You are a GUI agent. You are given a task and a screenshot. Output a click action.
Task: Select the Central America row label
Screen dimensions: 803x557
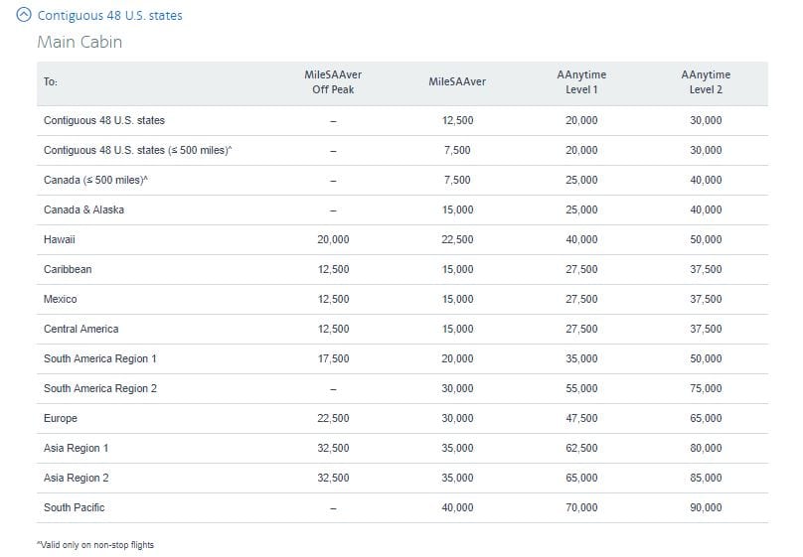[x=80, y=329]
